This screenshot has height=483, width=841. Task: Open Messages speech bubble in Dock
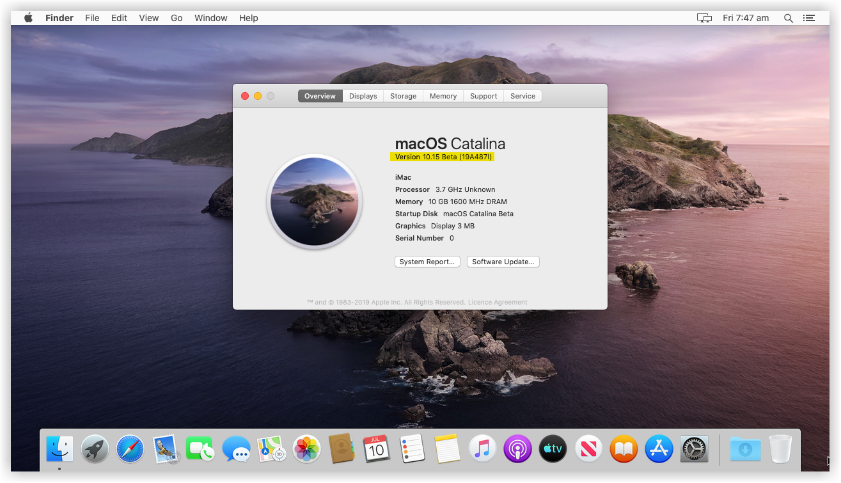coord(236,448)
